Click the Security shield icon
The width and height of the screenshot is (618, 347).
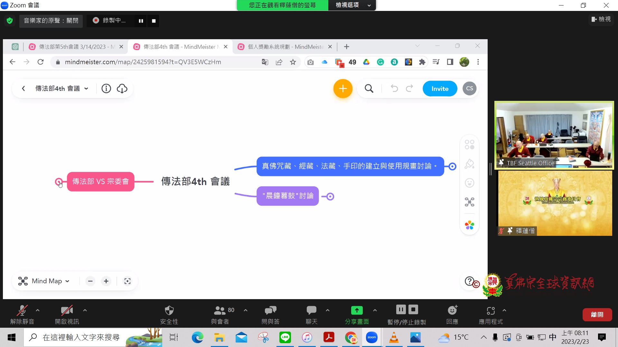169,310
